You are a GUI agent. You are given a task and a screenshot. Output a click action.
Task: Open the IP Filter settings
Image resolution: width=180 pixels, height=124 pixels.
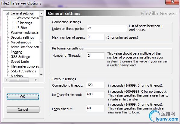coord(22,28)
